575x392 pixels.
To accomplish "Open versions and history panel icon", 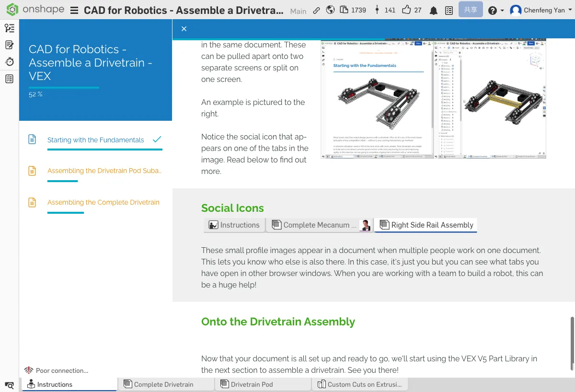I will click(x=9, y=28).
